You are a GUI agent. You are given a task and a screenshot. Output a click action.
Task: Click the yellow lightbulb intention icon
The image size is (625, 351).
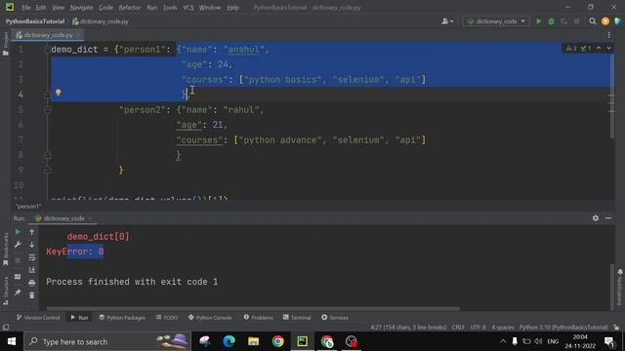[59, 93]
